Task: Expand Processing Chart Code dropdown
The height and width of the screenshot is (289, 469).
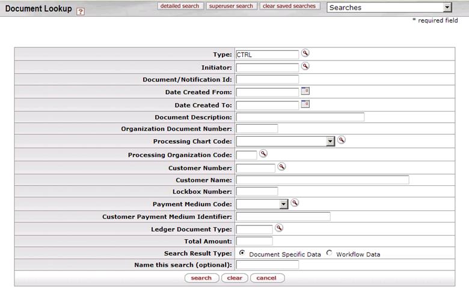Action: (330, 142)
